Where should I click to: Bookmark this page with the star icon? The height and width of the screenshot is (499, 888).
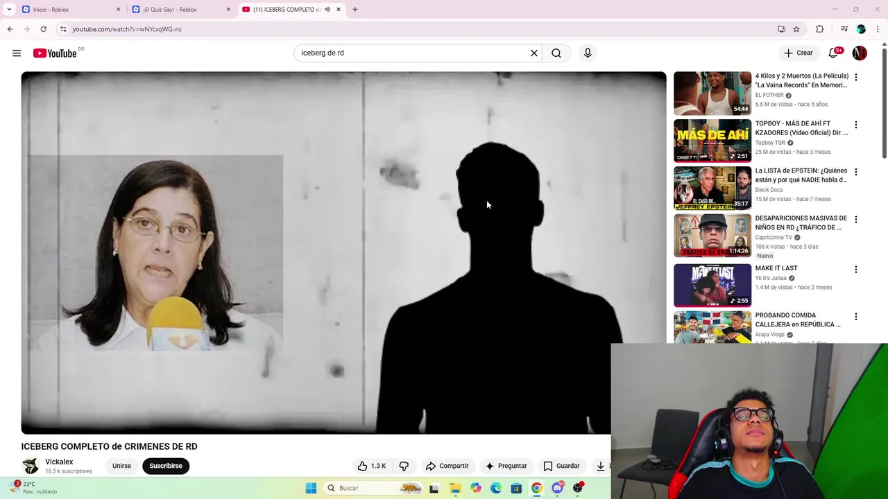coord(796,29)
